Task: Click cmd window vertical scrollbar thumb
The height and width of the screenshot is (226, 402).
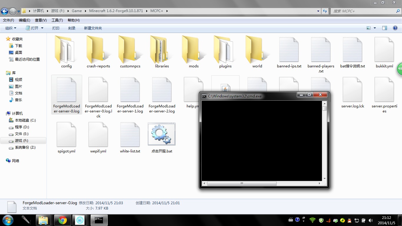Action: point(325,109)
